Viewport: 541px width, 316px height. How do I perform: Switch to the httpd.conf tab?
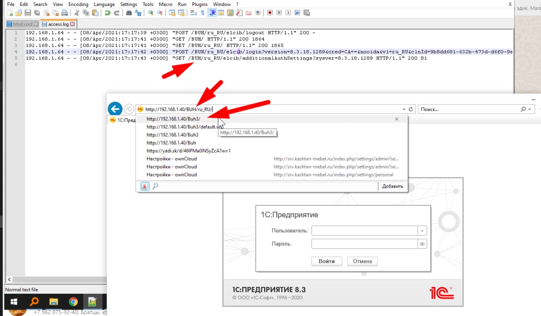(x=22, y=24)
